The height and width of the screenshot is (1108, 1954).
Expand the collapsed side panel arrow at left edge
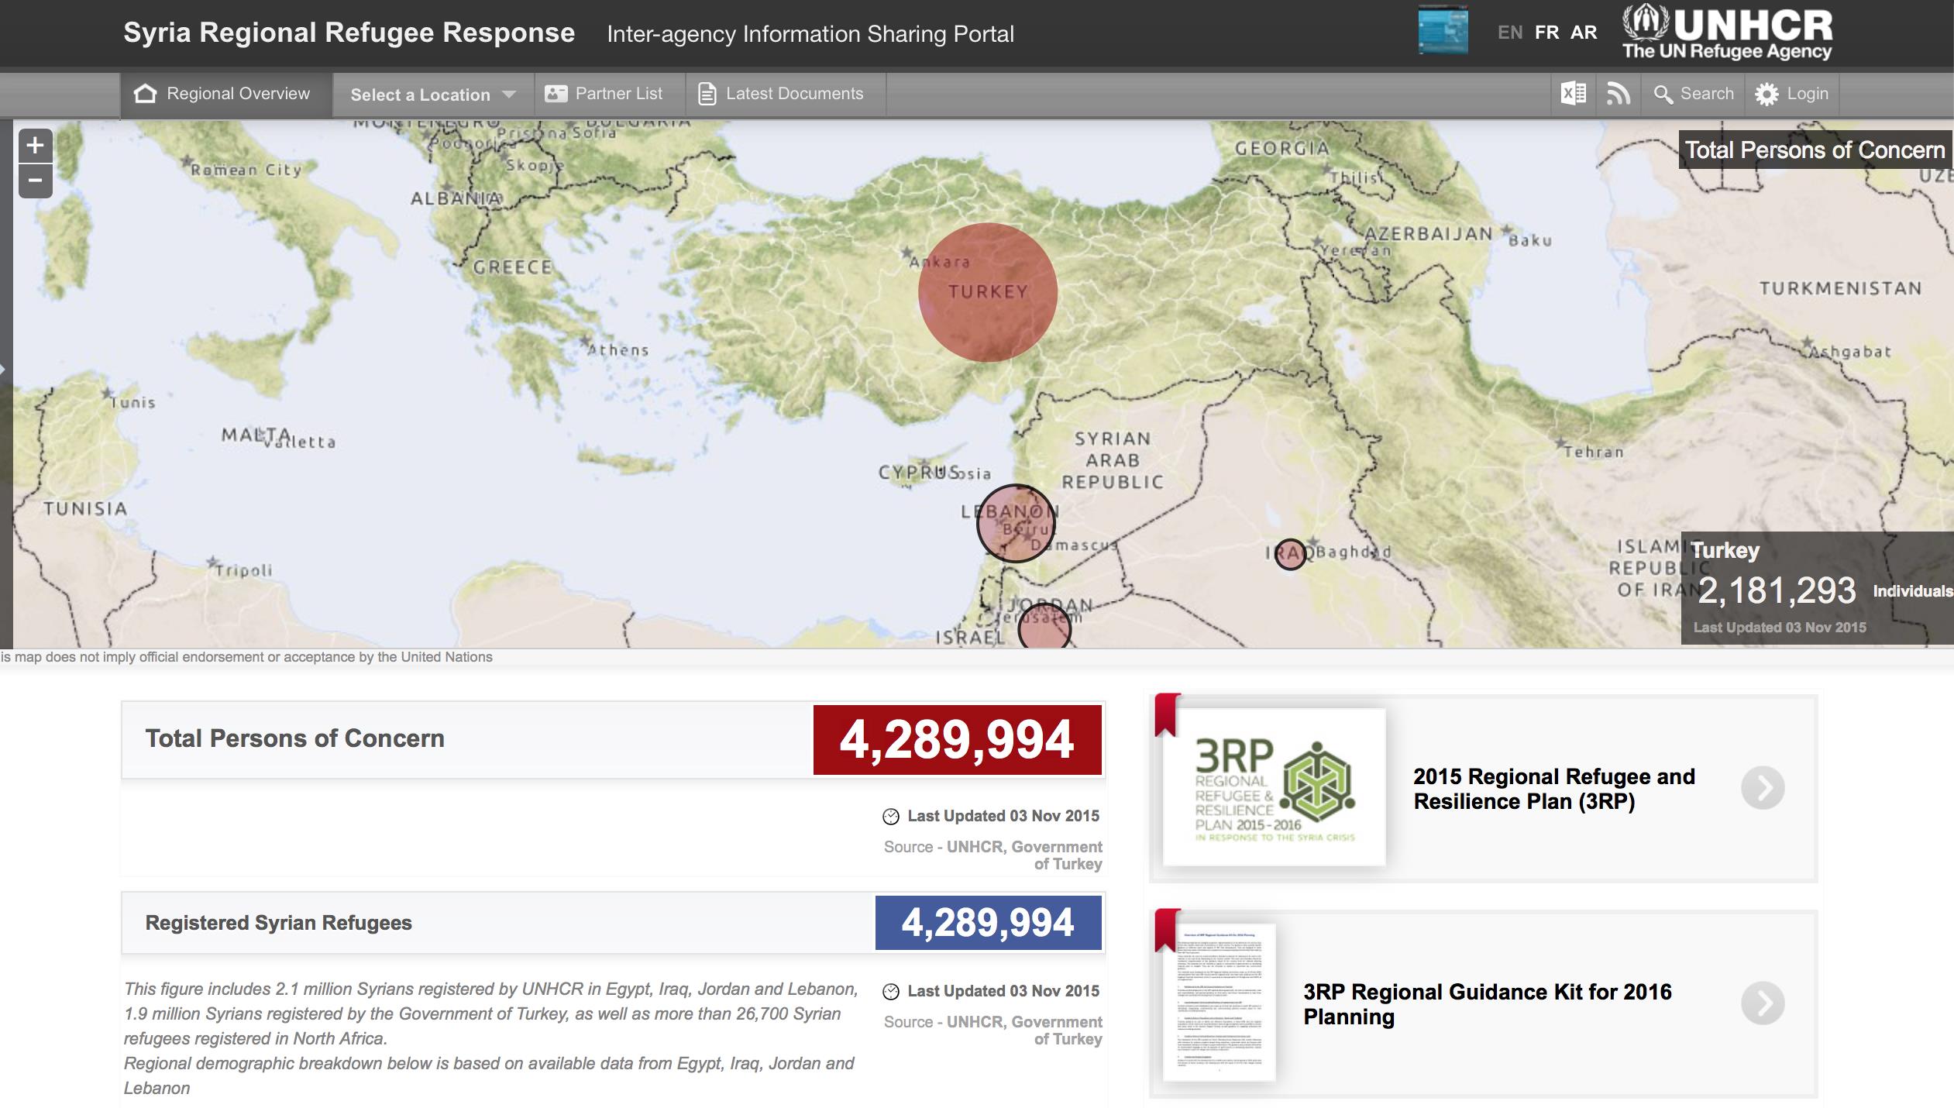tap(3, 369)
